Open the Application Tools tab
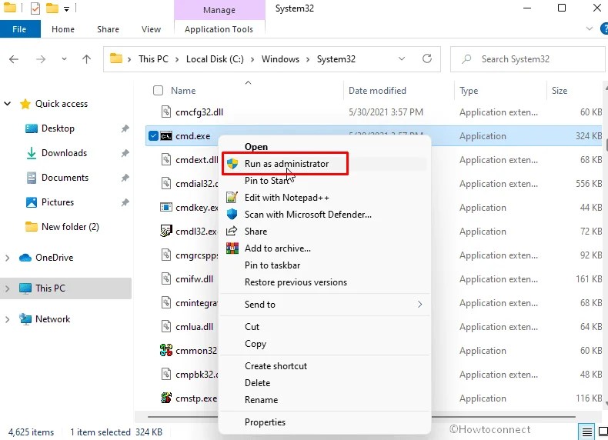The width and height of the screenshot is (608, 440). 219,29
